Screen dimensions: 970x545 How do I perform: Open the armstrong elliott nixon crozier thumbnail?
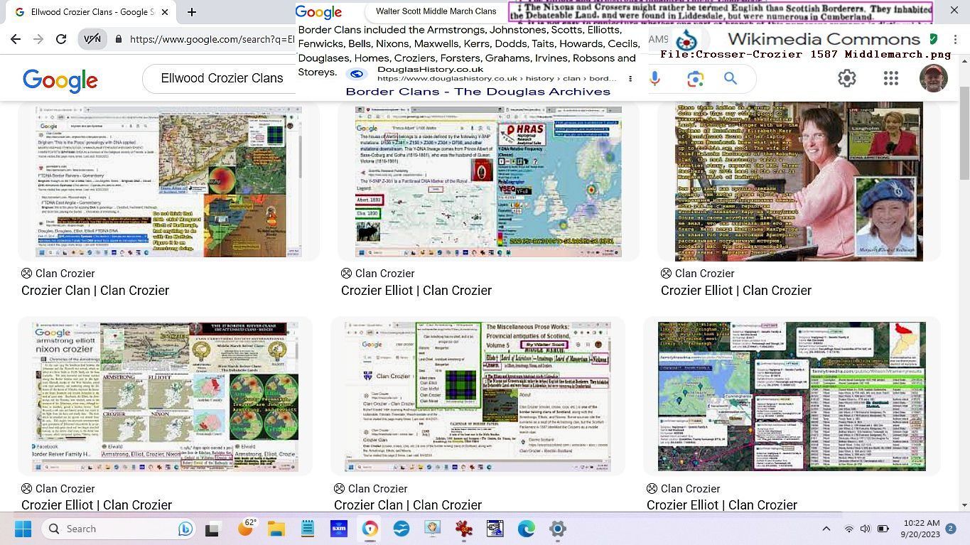point(165,396)
